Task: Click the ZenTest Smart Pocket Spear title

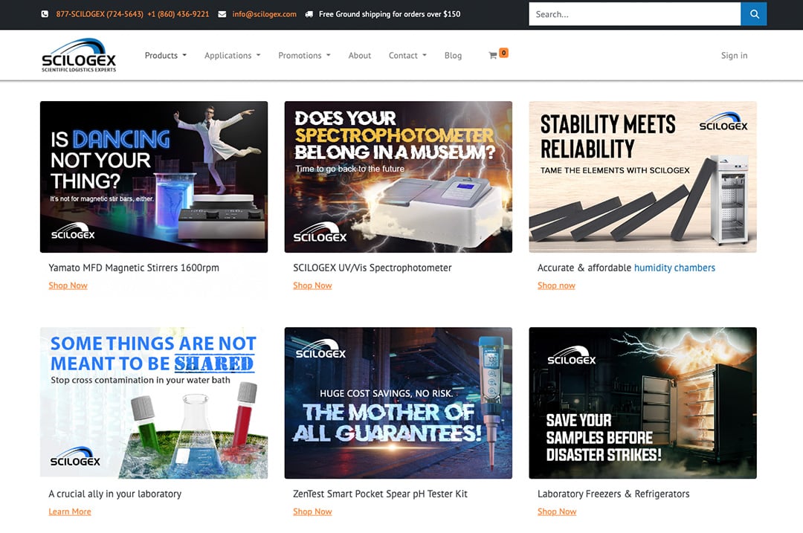Action: [x=380, y=494]
